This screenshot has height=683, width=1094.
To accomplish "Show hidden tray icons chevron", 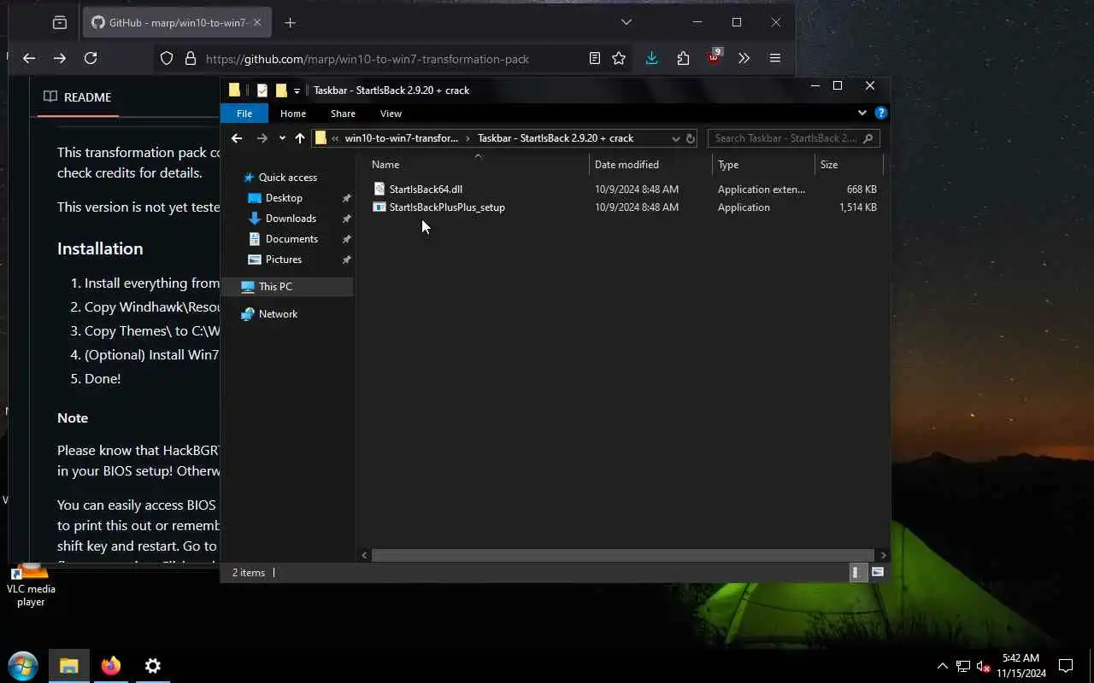I will pos(943,666).
